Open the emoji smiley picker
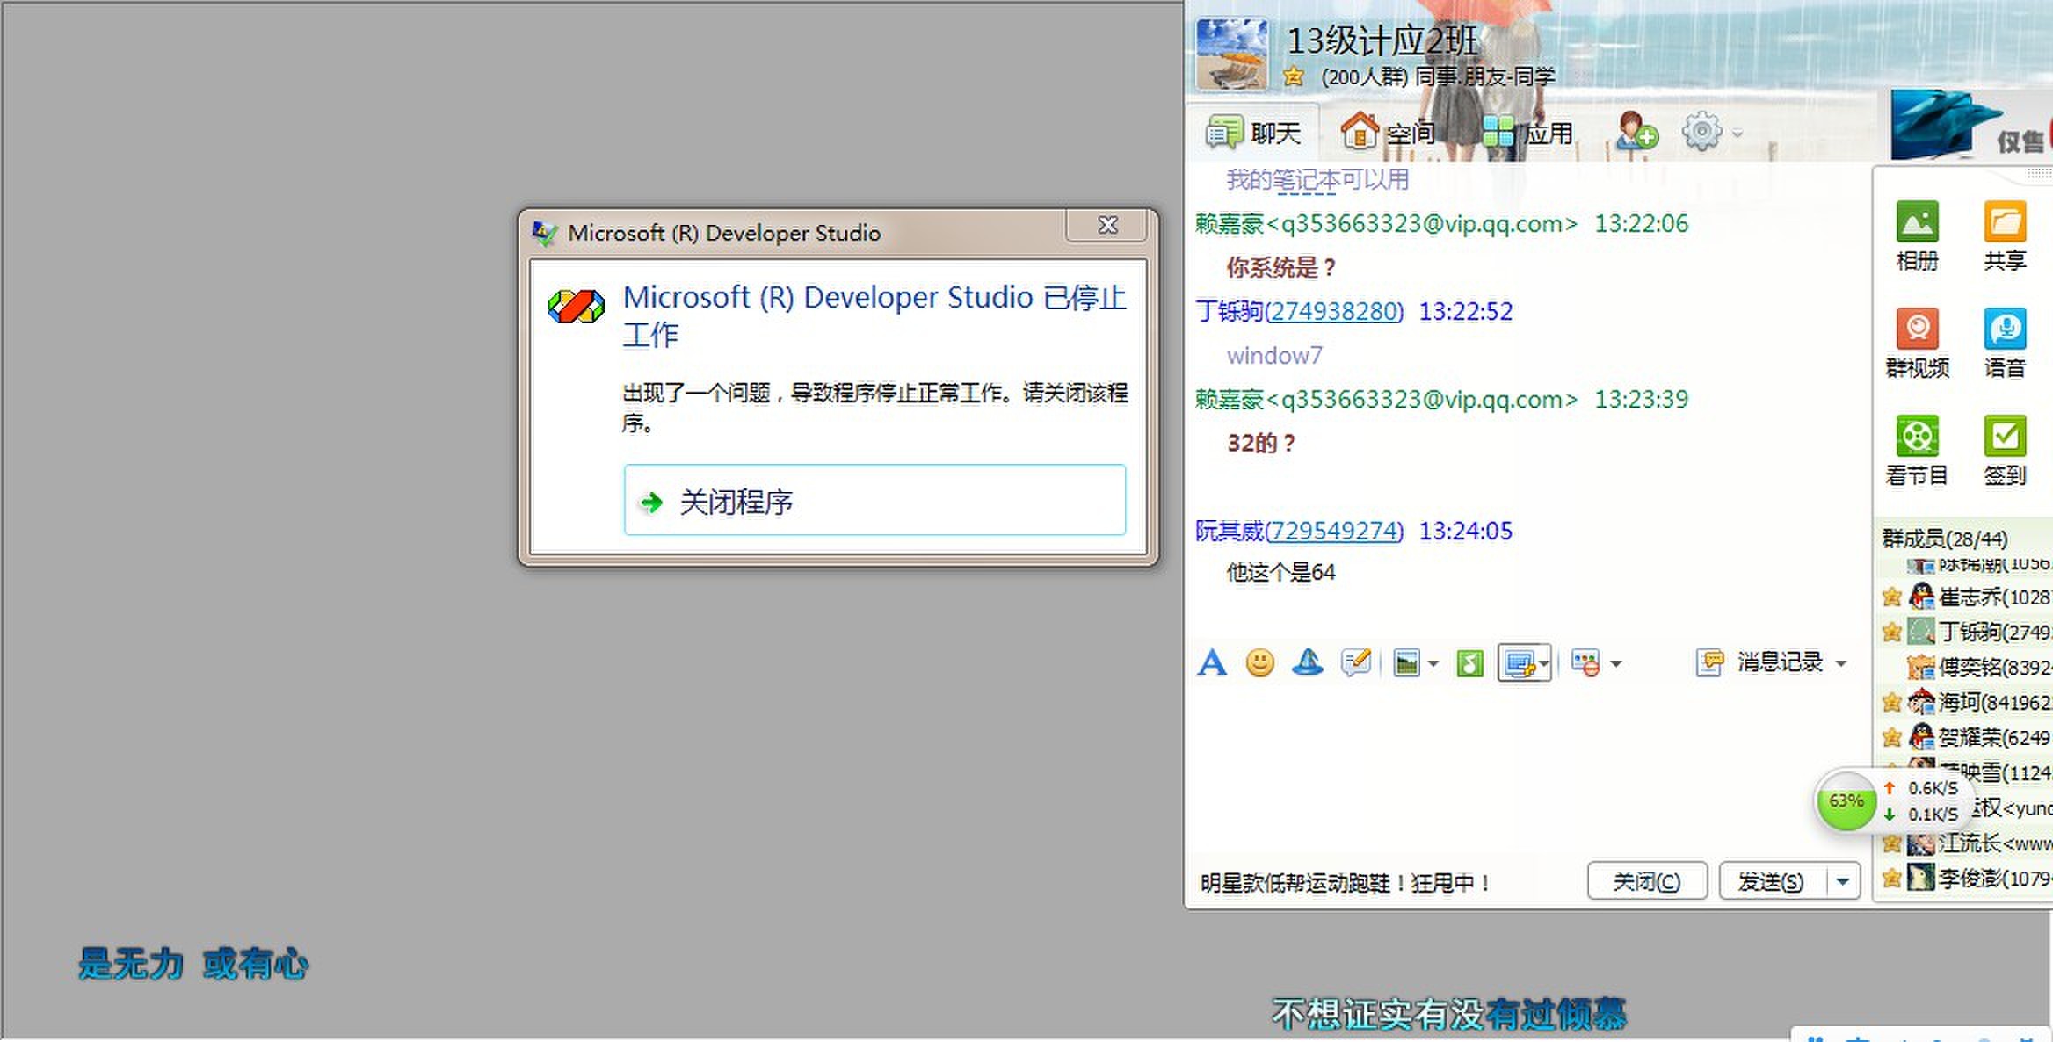The height and width of the screenshot is (1042, 2053). point(1259,662)
